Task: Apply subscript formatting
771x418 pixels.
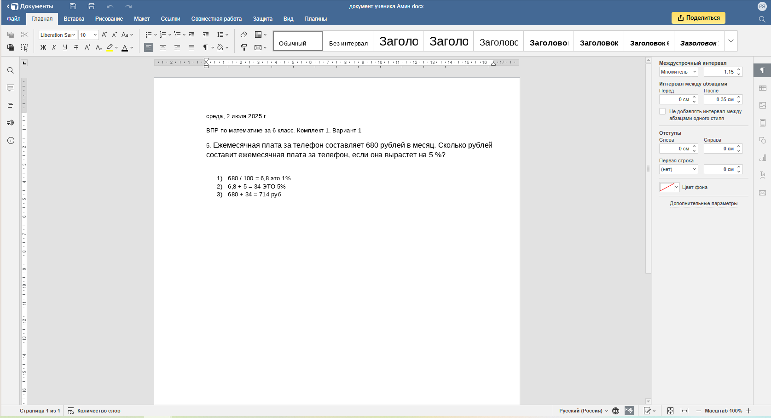Action: coord(99,47)
